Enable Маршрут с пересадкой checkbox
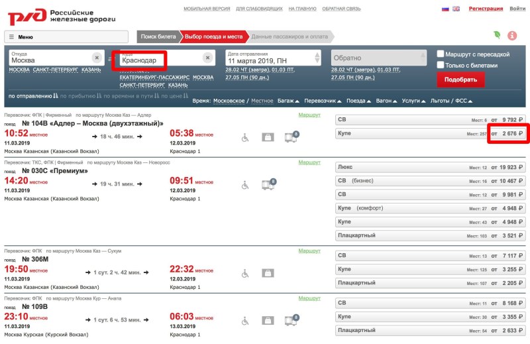Screen dimensions: 530x344 (441, 54)
